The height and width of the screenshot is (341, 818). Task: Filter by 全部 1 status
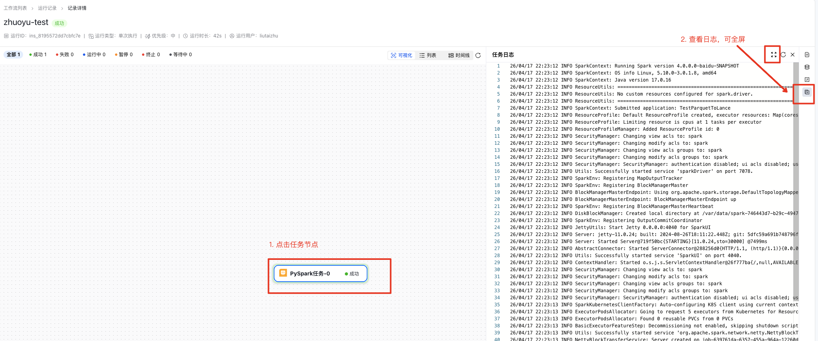coord(13,55)
